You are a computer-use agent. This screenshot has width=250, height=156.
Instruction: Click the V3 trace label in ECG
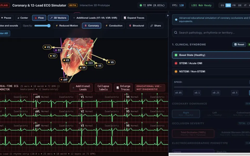point(82,126)
